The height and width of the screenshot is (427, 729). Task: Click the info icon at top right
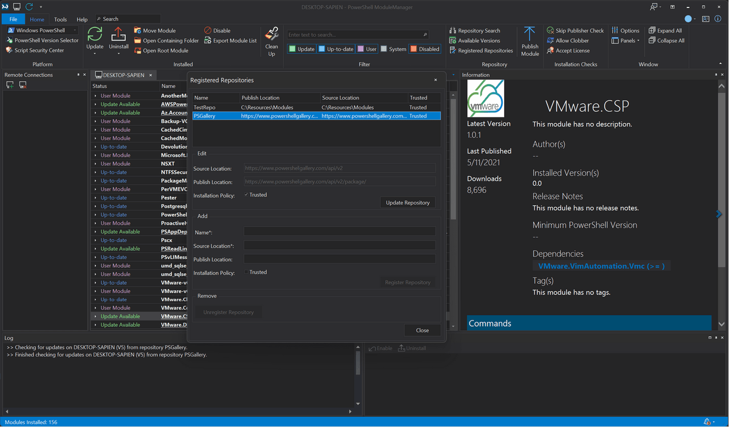coord(719,19)
